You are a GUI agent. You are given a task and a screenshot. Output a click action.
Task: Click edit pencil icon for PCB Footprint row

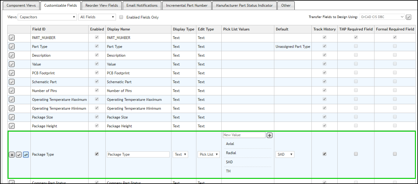click(12, 73)
